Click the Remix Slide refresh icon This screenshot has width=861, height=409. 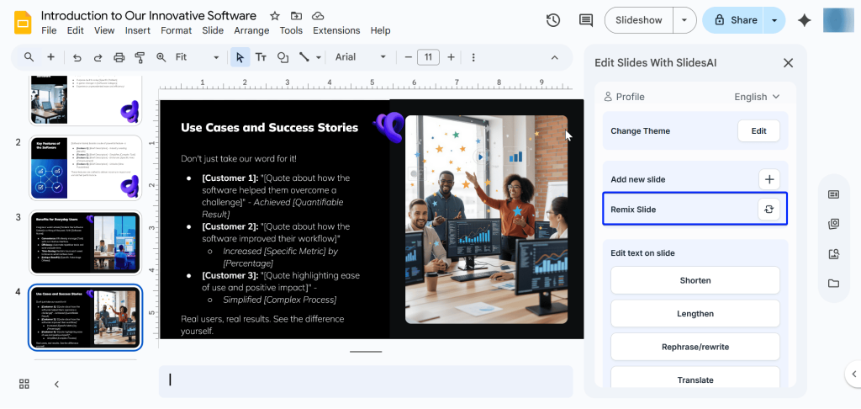769,210
